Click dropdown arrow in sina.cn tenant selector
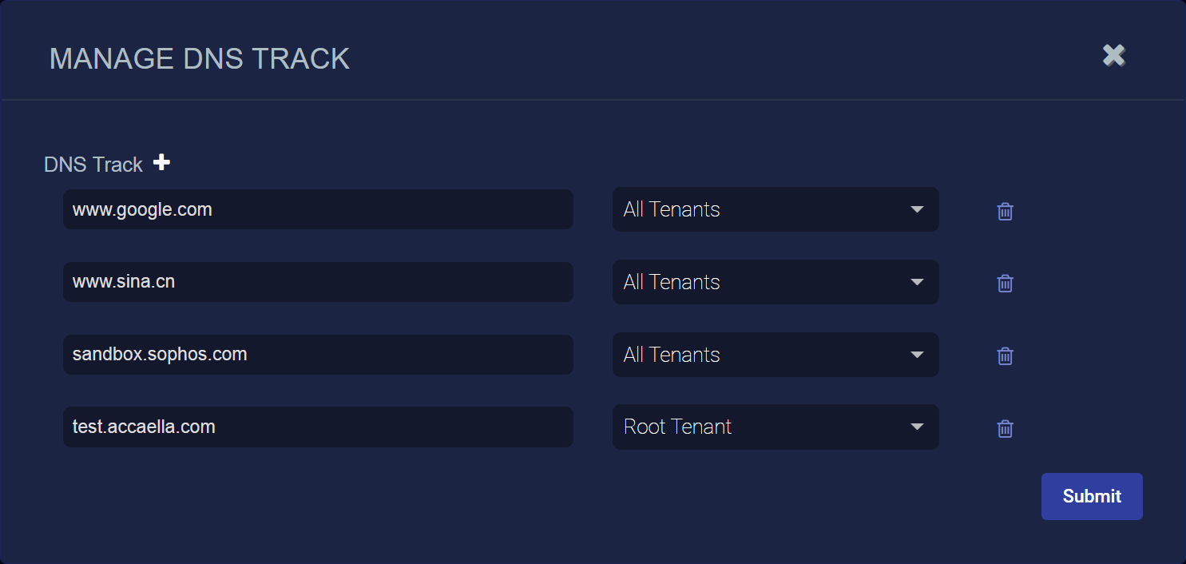The height and width of the screenshot is (564, 1186). click(x=917, y=282)
